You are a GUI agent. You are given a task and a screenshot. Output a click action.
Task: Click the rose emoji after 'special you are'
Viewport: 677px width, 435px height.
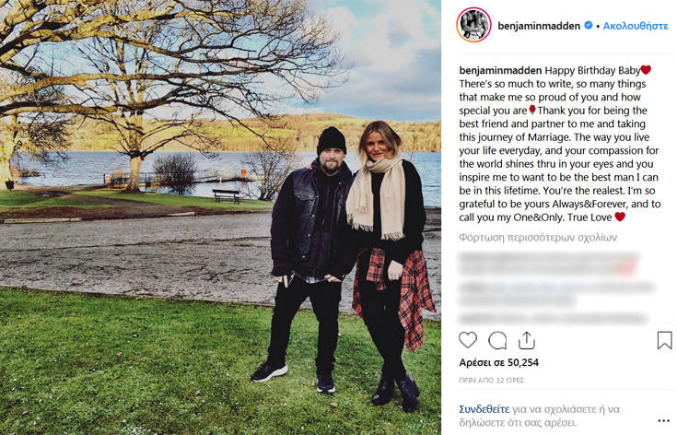click(x=532, y=110)
